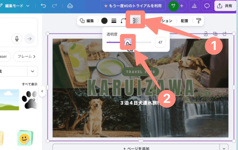Click the すべて表示 link
238x150 pixels.
pos(30,84)
